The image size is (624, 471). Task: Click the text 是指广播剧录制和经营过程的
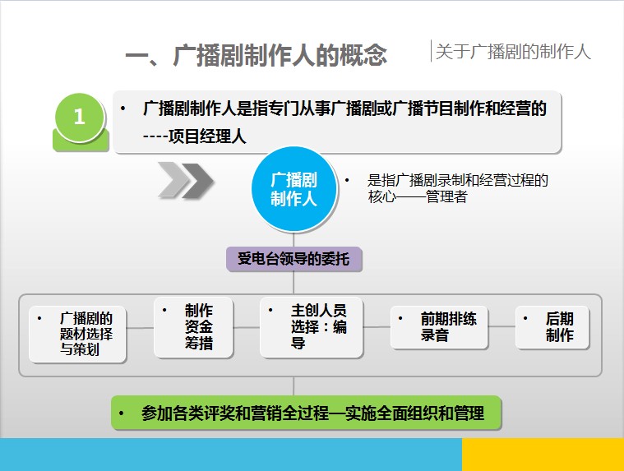point(457,181)
